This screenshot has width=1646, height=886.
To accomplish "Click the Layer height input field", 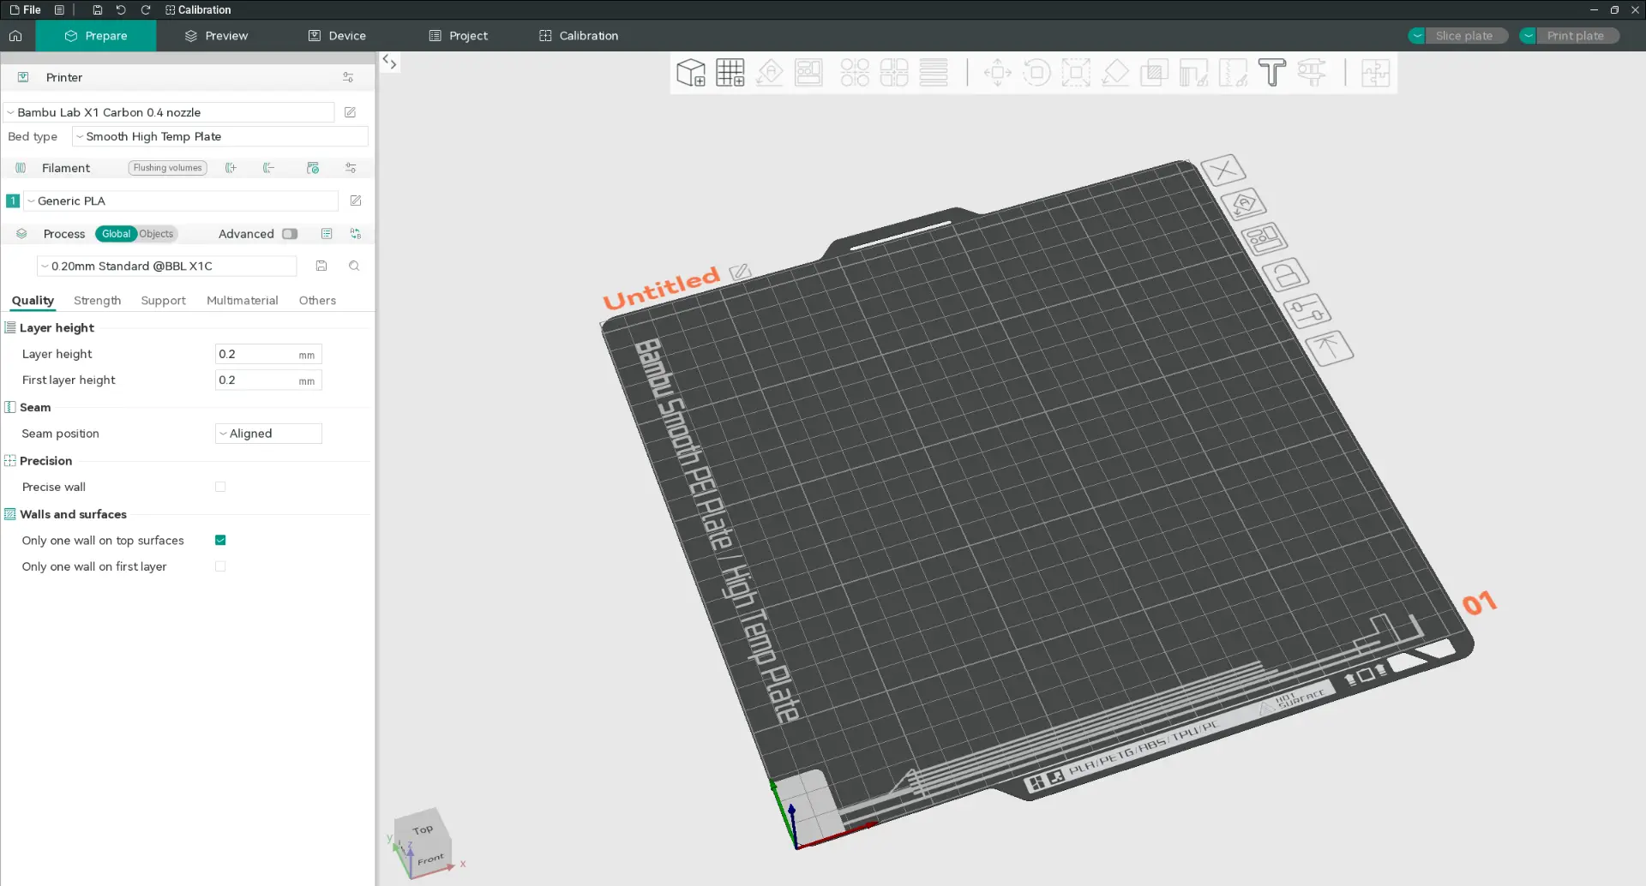I will (x=255, y=354).
